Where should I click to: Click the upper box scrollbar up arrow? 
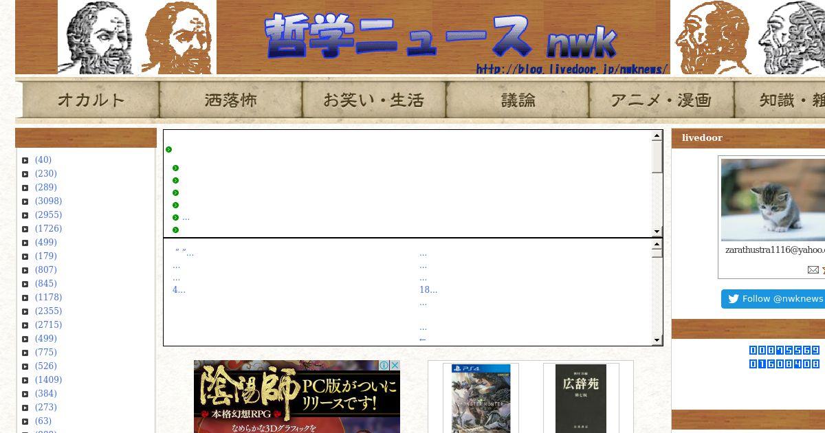(x=657, y=136)
